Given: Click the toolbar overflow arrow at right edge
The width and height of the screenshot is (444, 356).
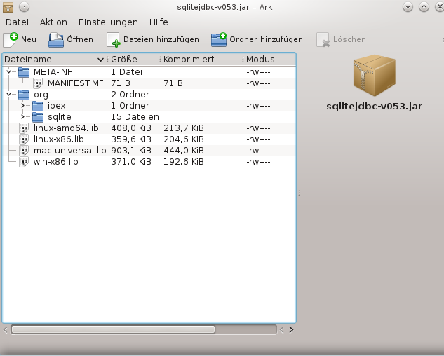Looking at the screenshot, I should (443, 40).
